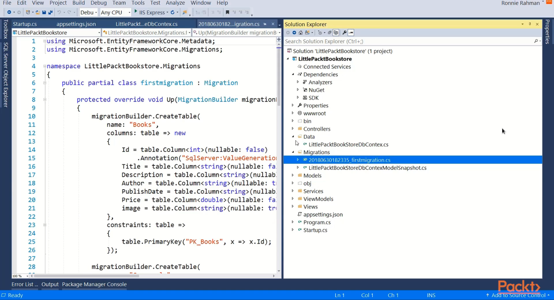The height and width of the screenshot is (300, 554).
Task: Open the Tools menu
Action: (x=138, y=3)
